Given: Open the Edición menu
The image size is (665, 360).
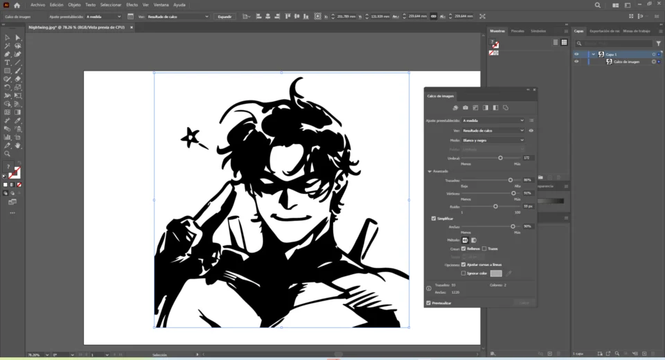Looking at the screenshot, I should pos(56,5).
